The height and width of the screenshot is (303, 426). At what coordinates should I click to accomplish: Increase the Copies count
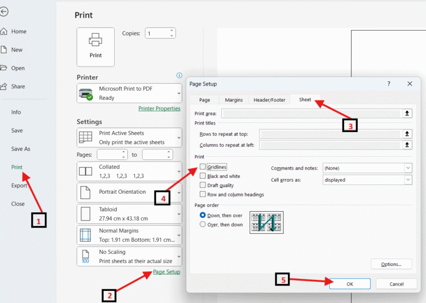click(x=171, y=31)
